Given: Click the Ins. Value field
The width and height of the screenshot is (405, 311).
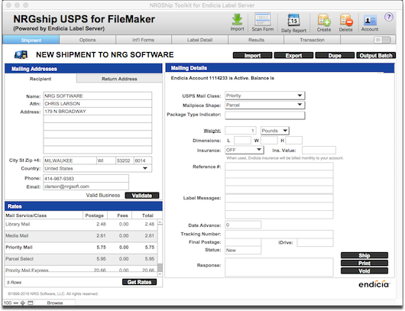Looking at the screenshot, I should pos(319,150).
